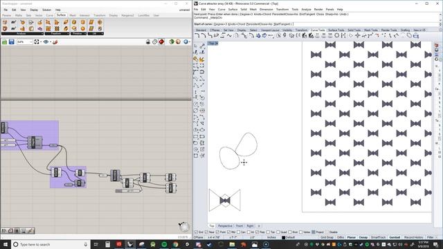Toggle Ortho in Rhino status bar
The height and width of the screenshot is (249, 443).
pos(340,237)
